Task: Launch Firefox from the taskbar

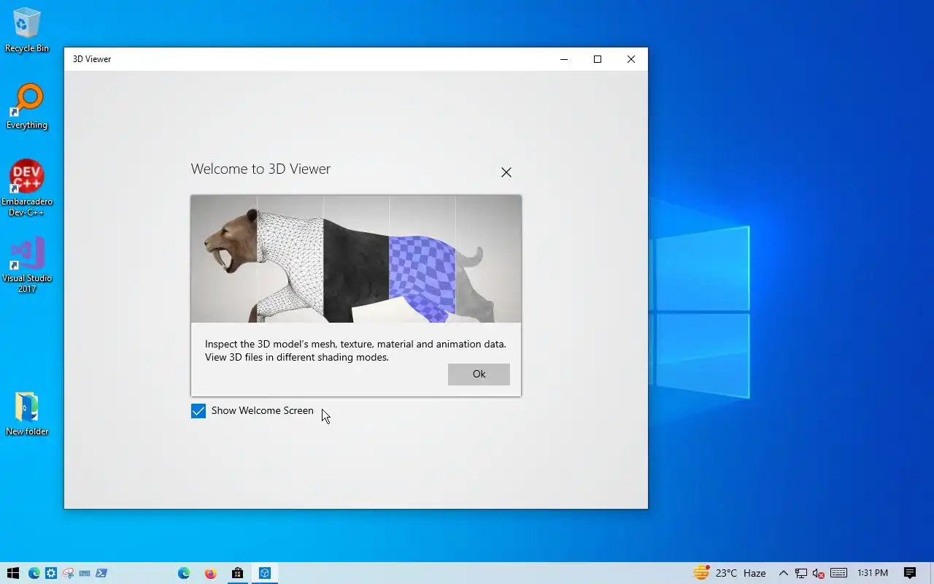Action: 211,573
